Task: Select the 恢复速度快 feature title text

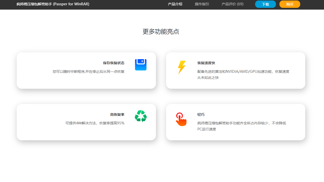Action: pyautogui.click(x=206, y=63)
